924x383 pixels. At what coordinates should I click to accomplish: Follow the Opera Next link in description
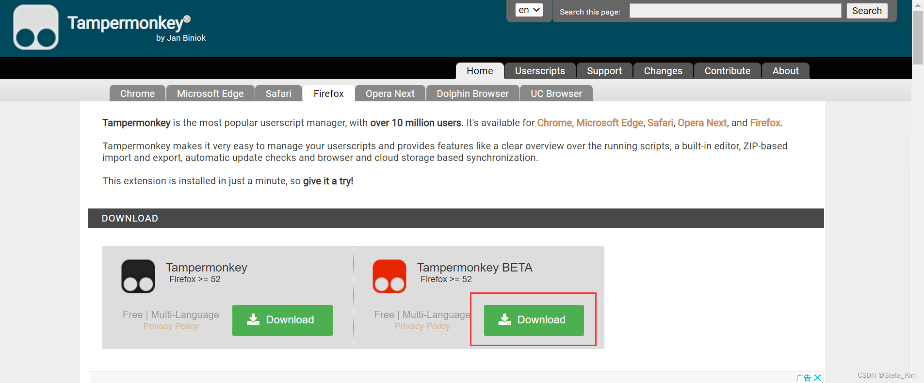702,123
